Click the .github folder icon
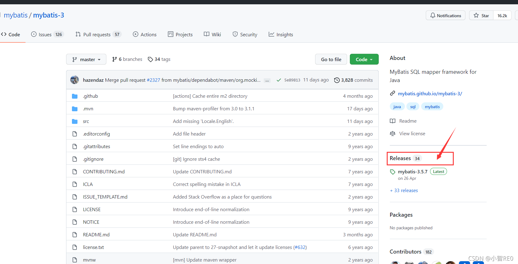518x264 pixels. (75, 96)
